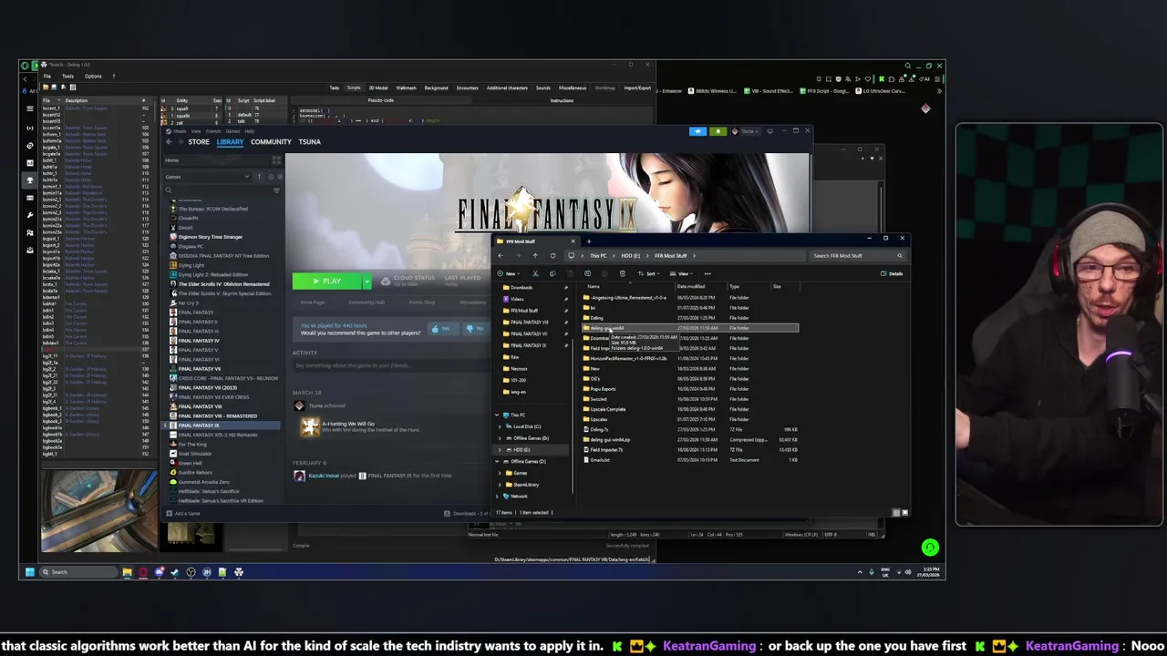The image size is (1167, 656).
Task: Open Points Shop link in Steam
Action: pyautogui.click(x=422, y=302)
